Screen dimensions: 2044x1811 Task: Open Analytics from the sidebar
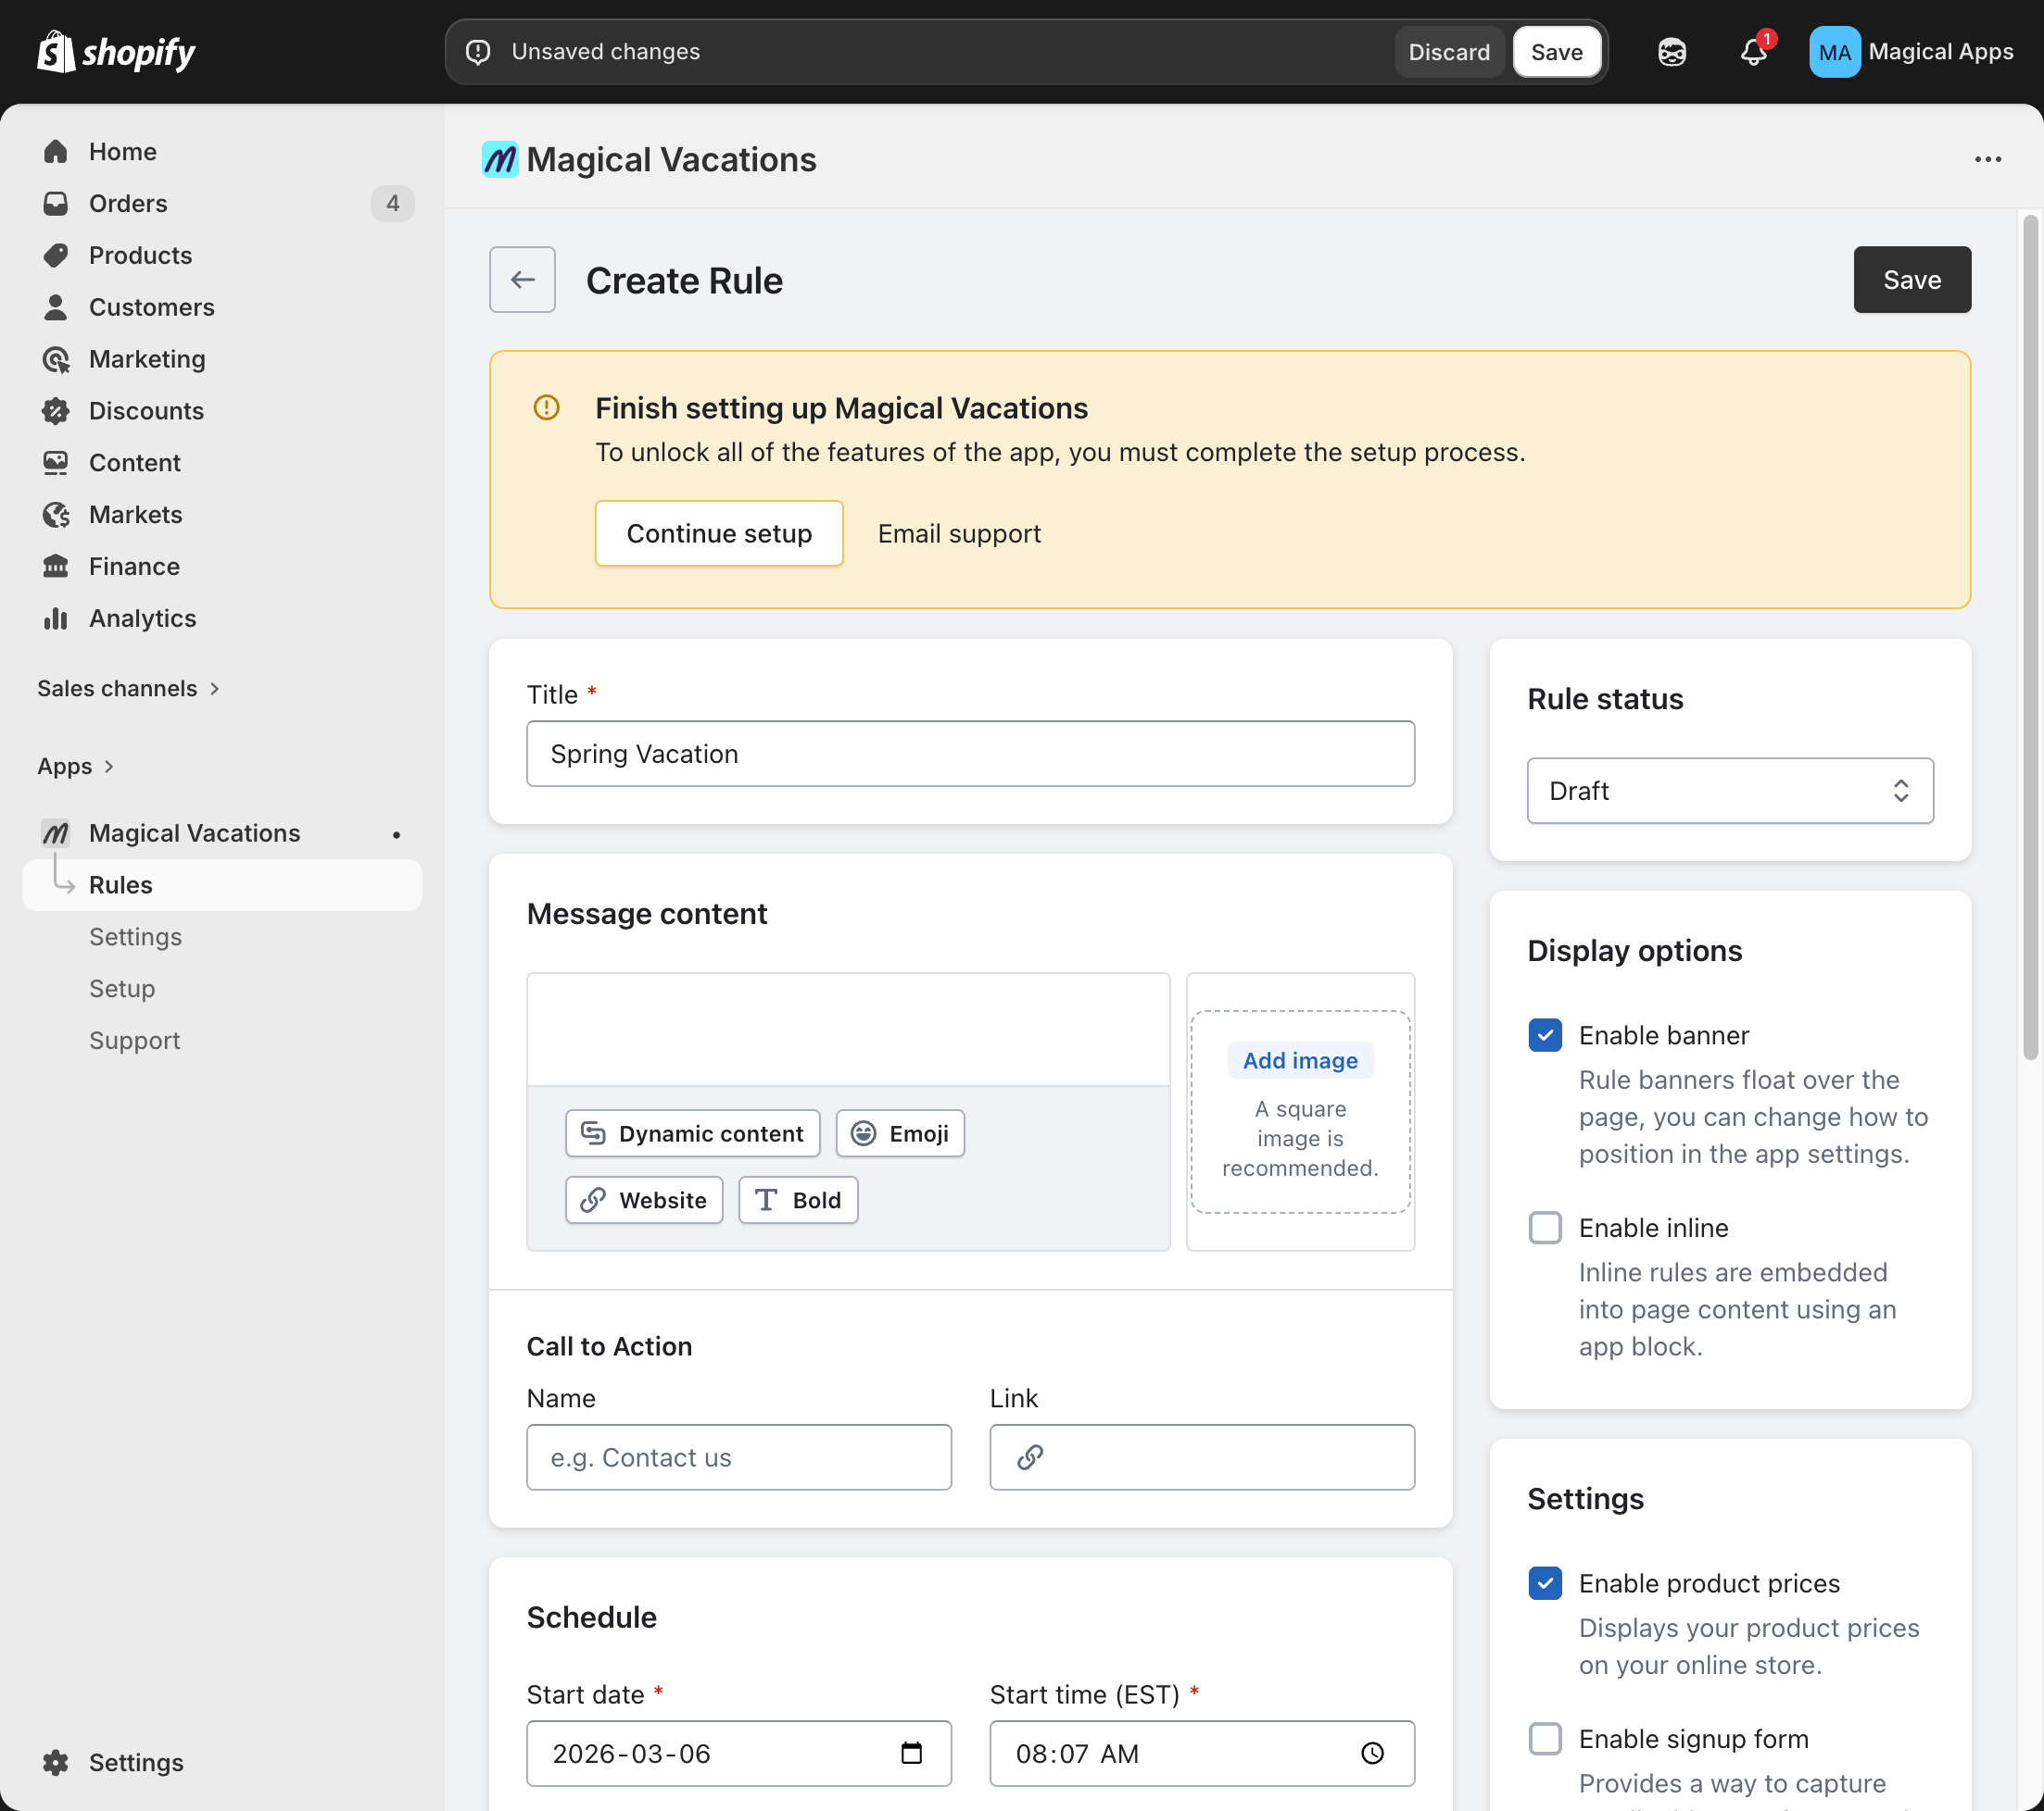pyautogui.click(x=141, y=618)
